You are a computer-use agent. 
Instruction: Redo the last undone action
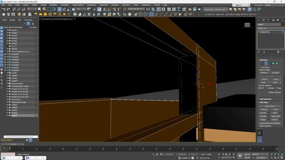8,9
